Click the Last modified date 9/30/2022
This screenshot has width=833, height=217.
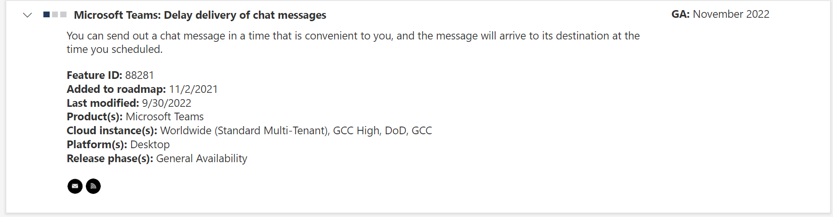[166, 103]
